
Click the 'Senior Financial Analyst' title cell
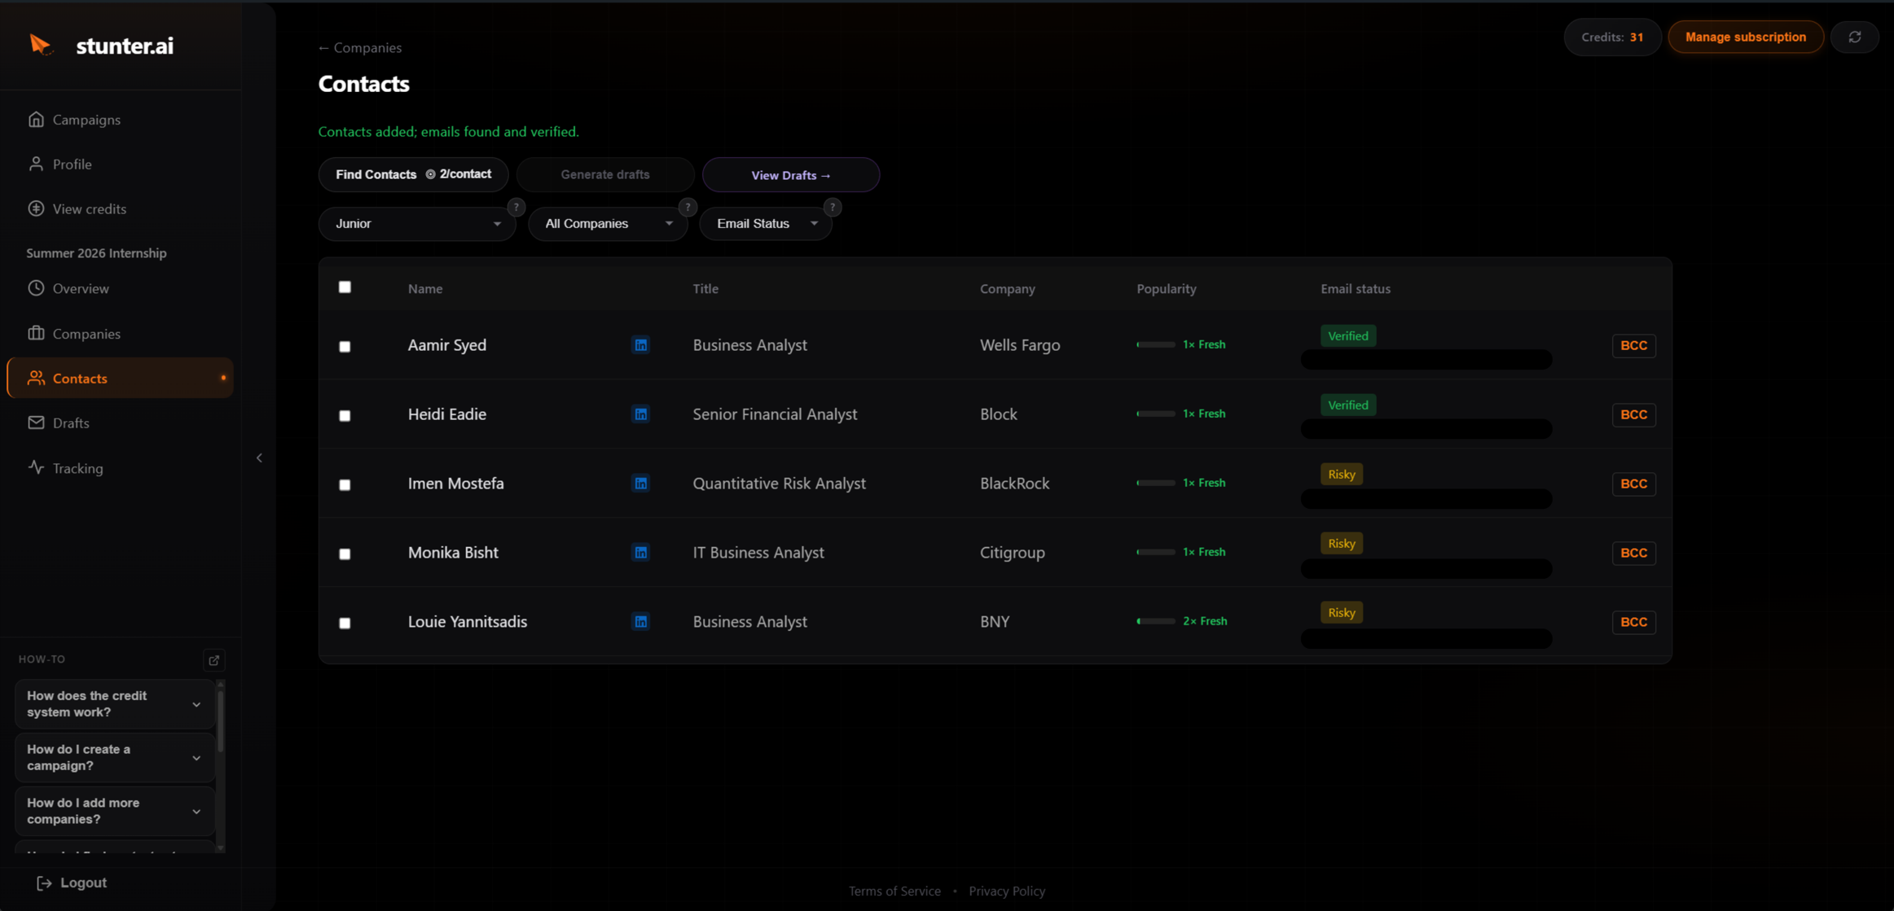[776, 414]
